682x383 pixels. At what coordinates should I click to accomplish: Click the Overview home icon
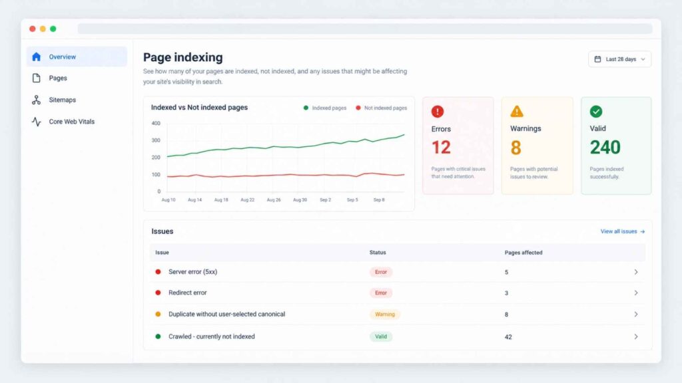pyautogui.click(x=37, y=57)
